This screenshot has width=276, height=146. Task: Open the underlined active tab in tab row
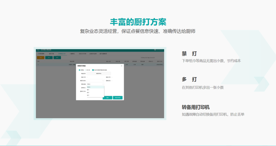click(x=62, y=54)
